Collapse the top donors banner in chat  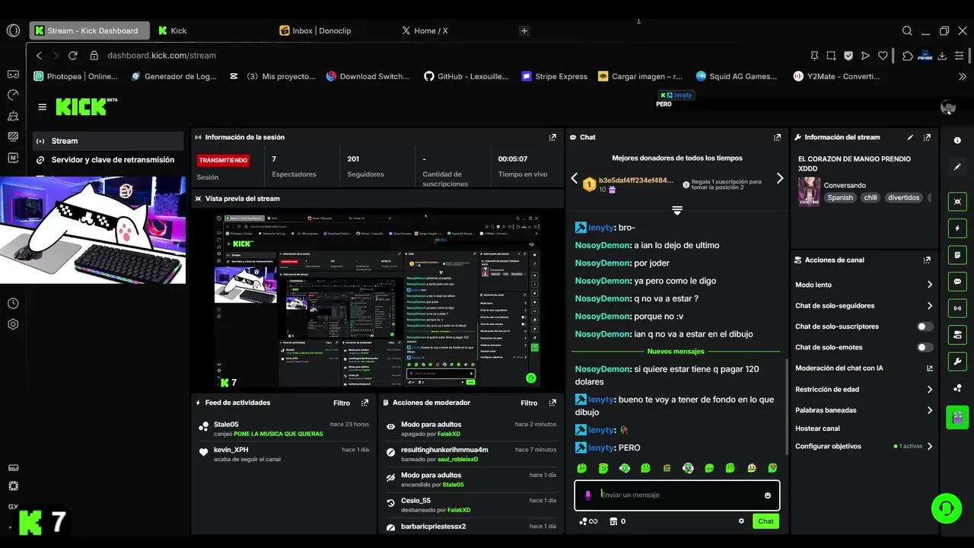[677, 210]
